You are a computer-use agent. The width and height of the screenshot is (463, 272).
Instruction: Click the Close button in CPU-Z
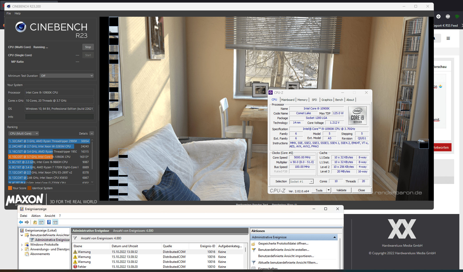(x=361, y=190)
